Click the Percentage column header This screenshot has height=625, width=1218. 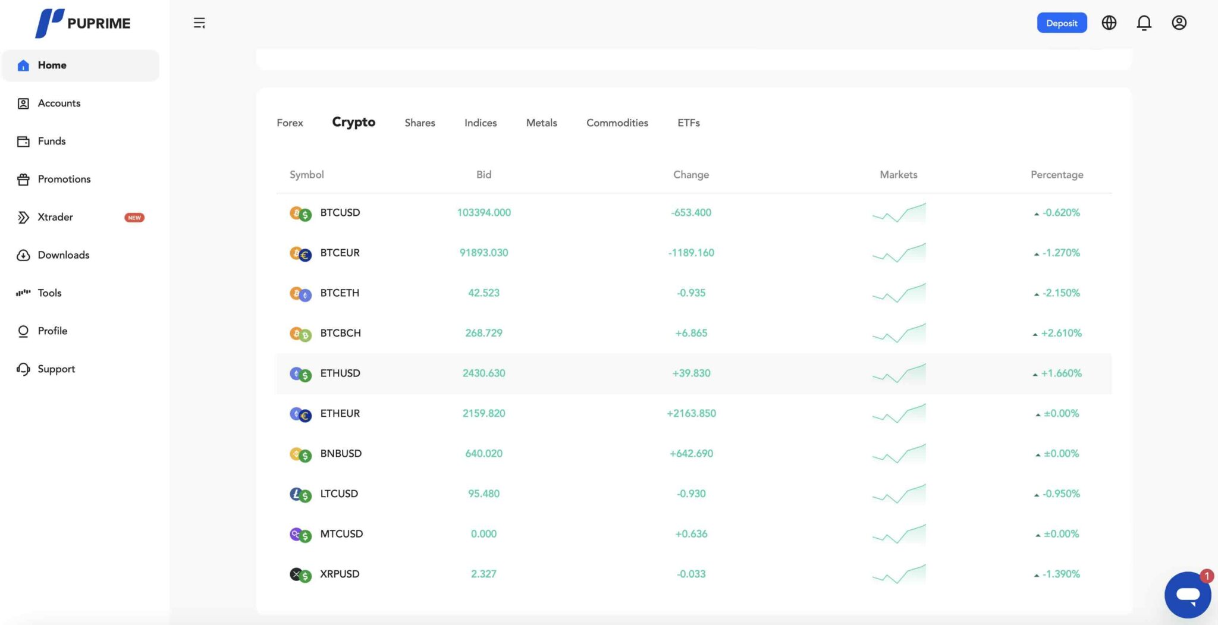1056,175
